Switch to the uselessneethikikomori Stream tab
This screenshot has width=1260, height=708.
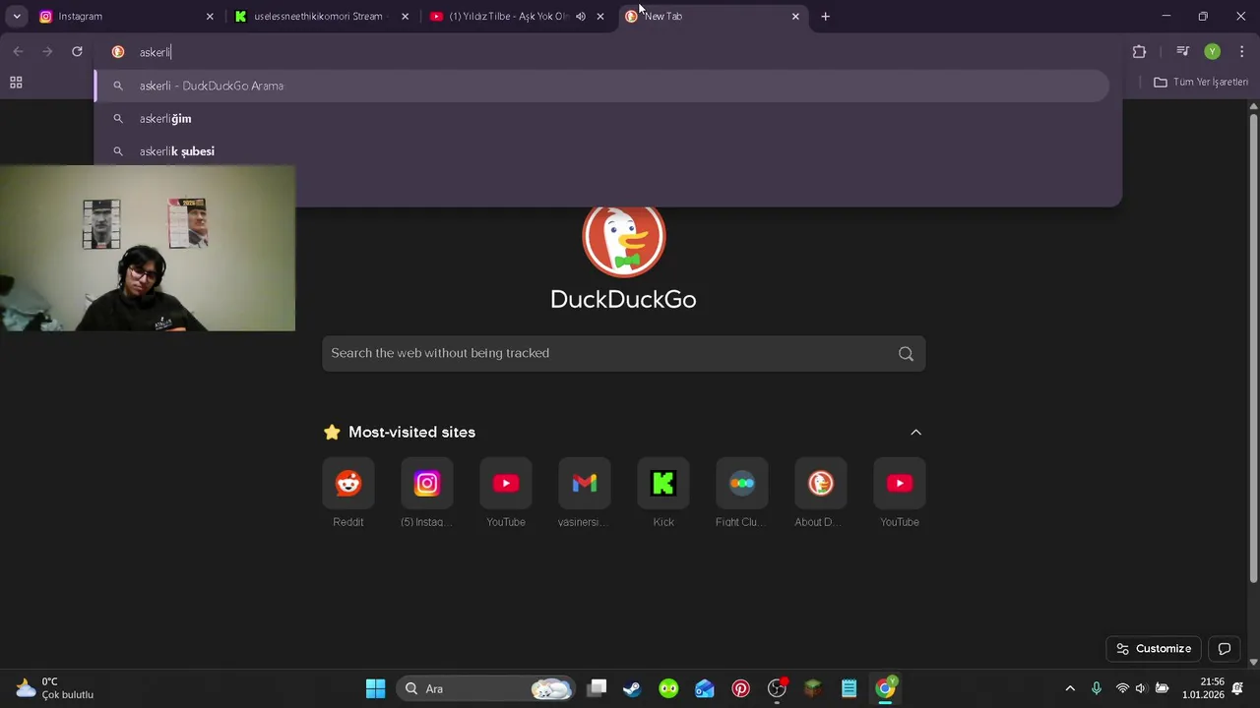[320, 16]
